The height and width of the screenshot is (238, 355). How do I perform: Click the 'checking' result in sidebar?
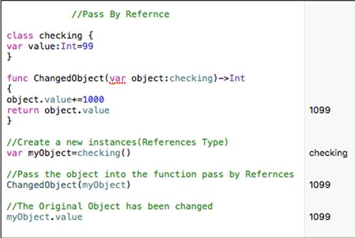pyautogui.click(x=329, y=153)
